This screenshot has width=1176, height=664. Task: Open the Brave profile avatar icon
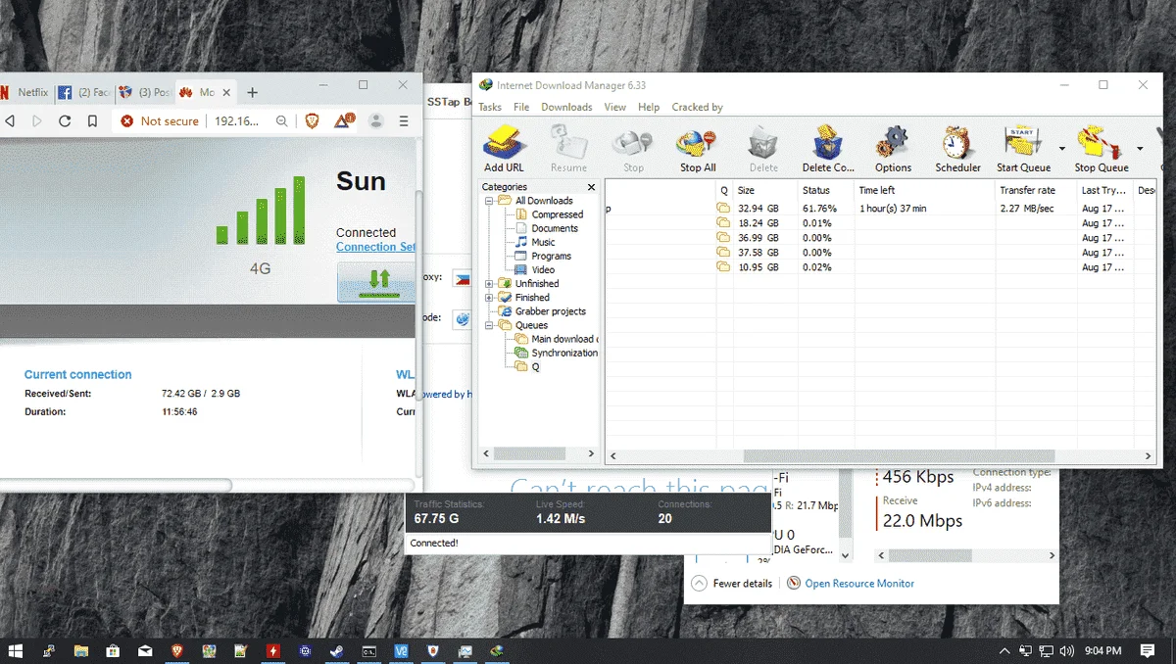[x=375, y=121]
